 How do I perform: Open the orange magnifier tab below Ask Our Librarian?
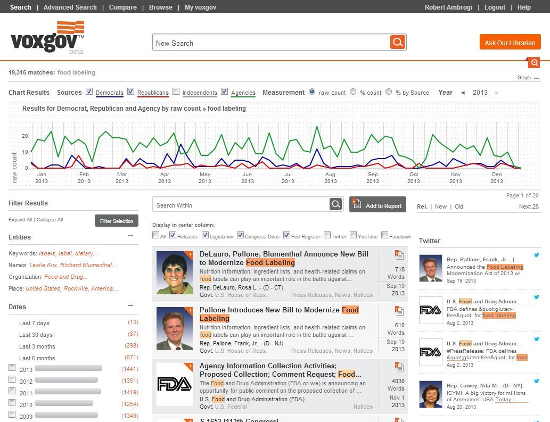coord(534,62)
